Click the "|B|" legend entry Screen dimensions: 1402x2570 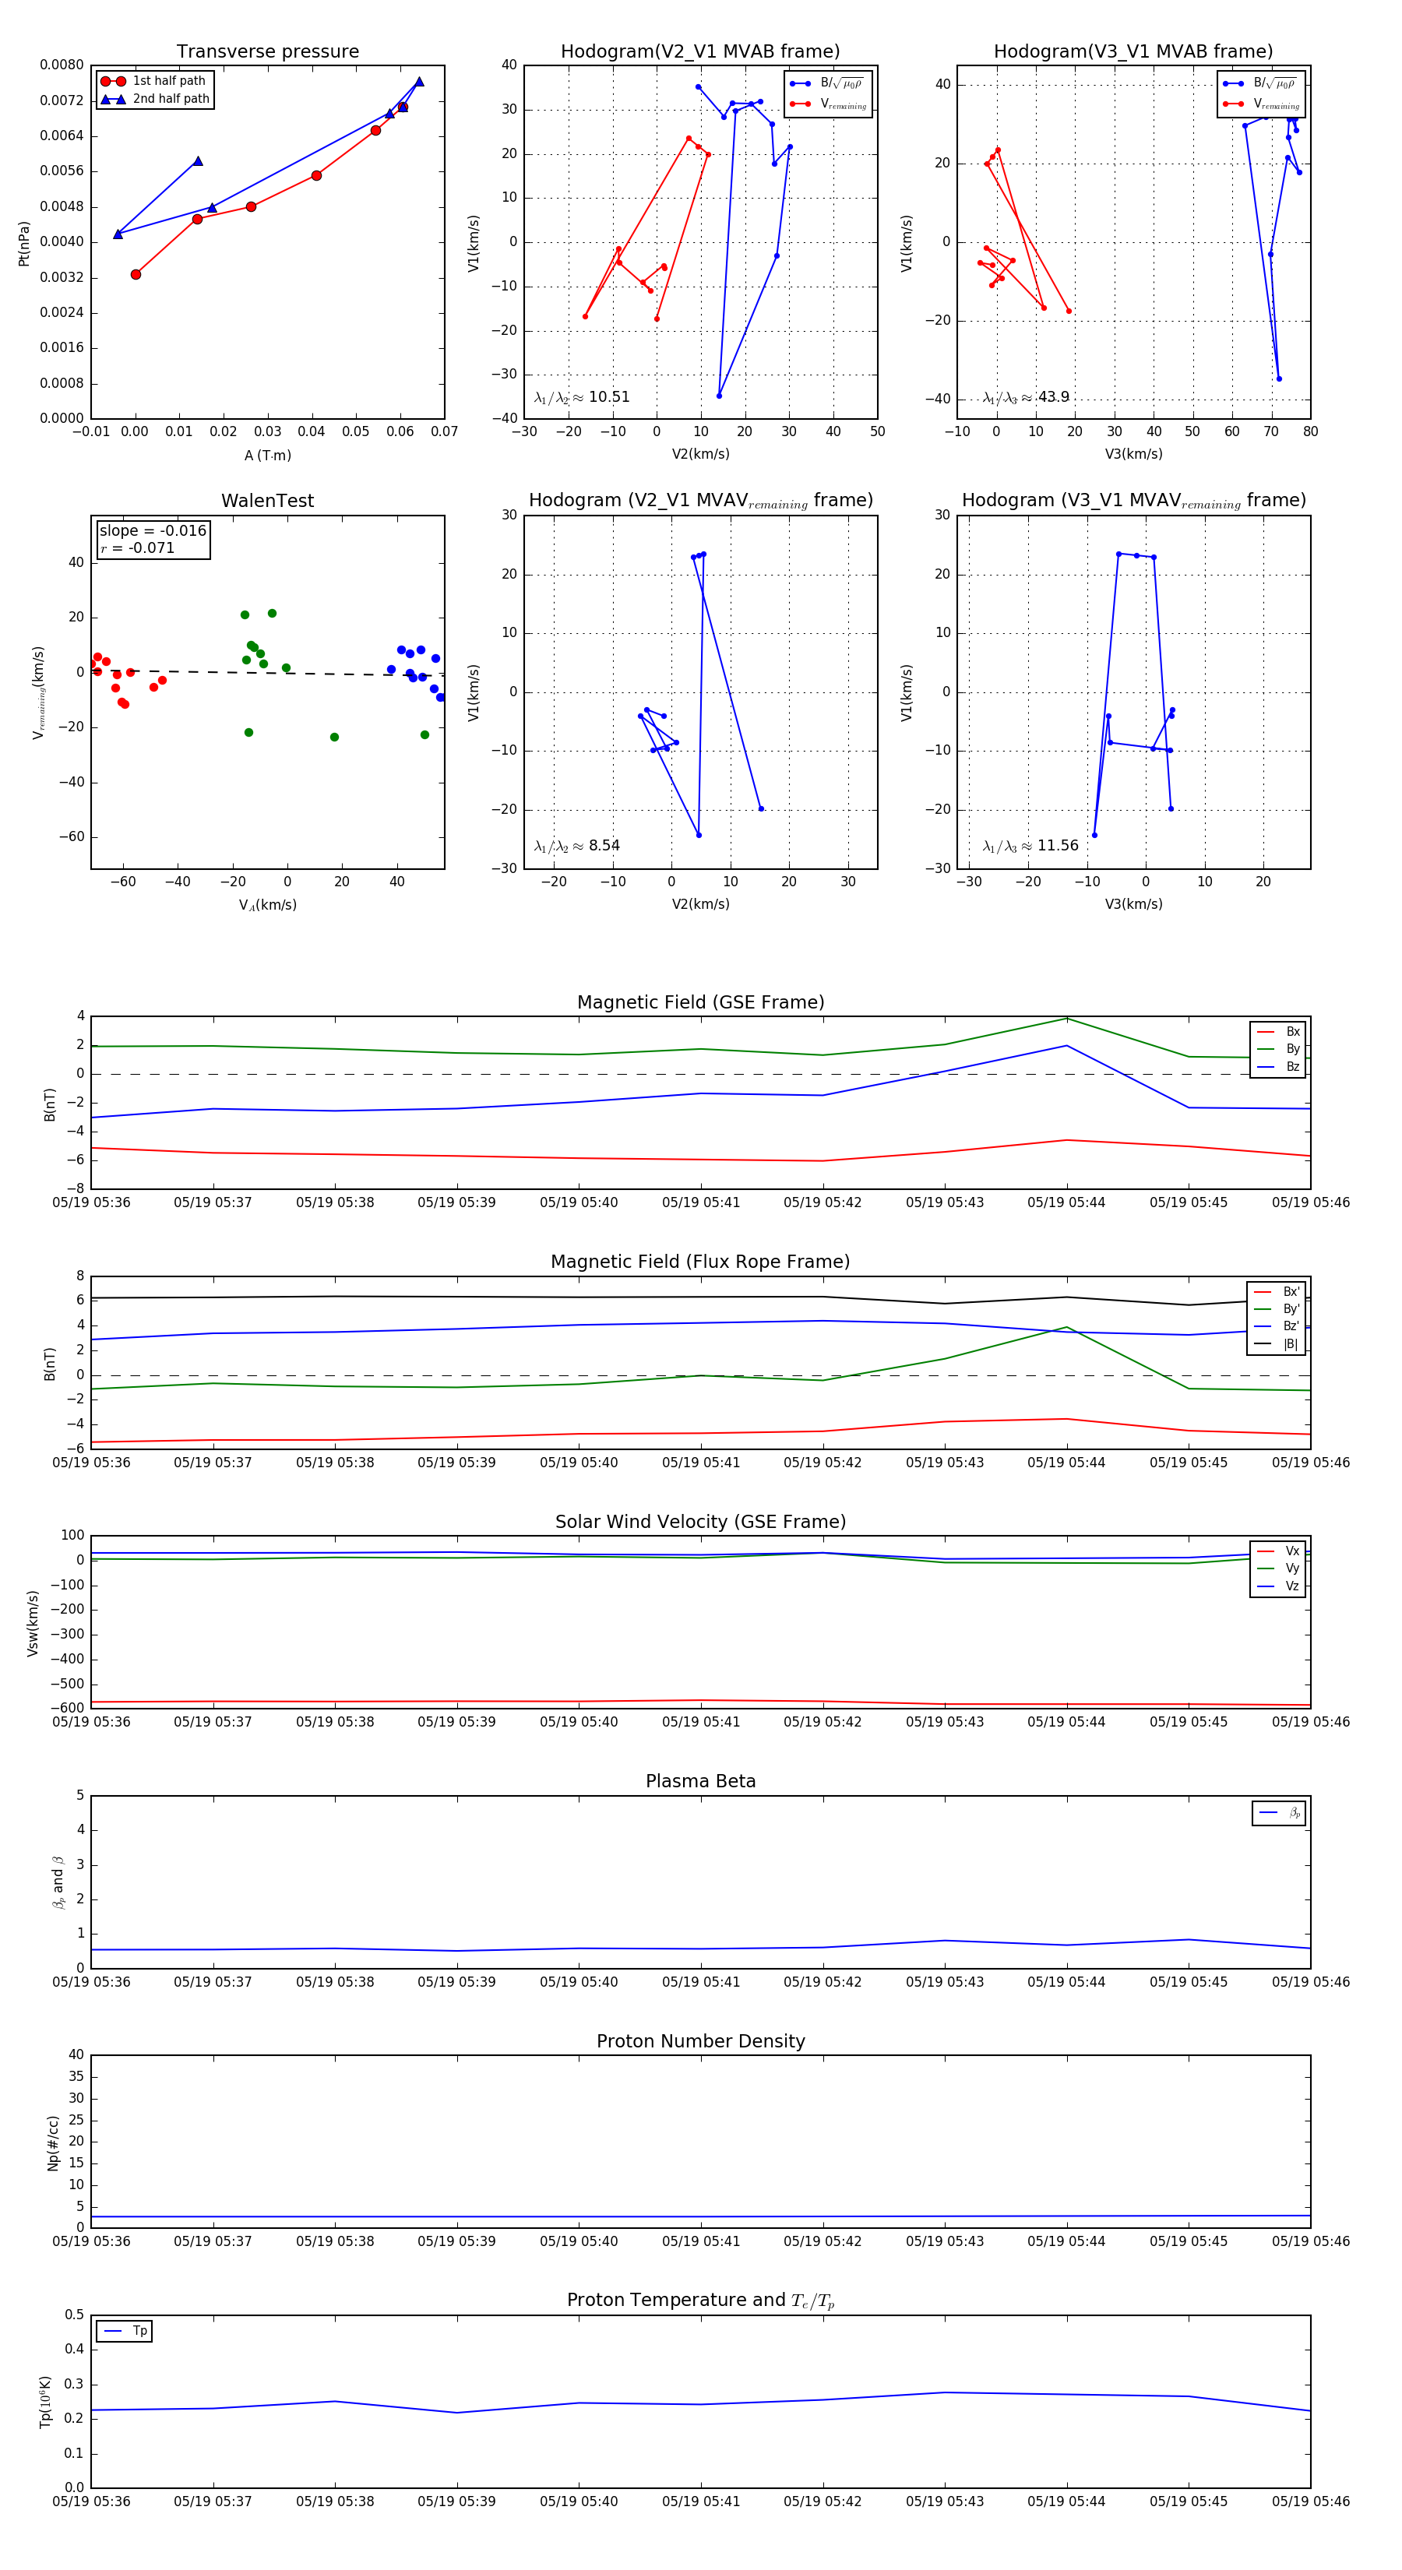pos(1277,1344)
